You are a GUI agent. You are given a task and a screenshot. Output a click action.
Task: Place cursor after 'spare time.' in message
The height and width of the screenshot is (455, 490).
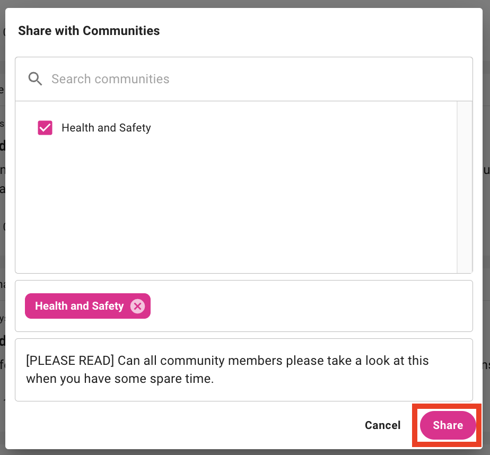pyautogui.click(x=214, y=380)
